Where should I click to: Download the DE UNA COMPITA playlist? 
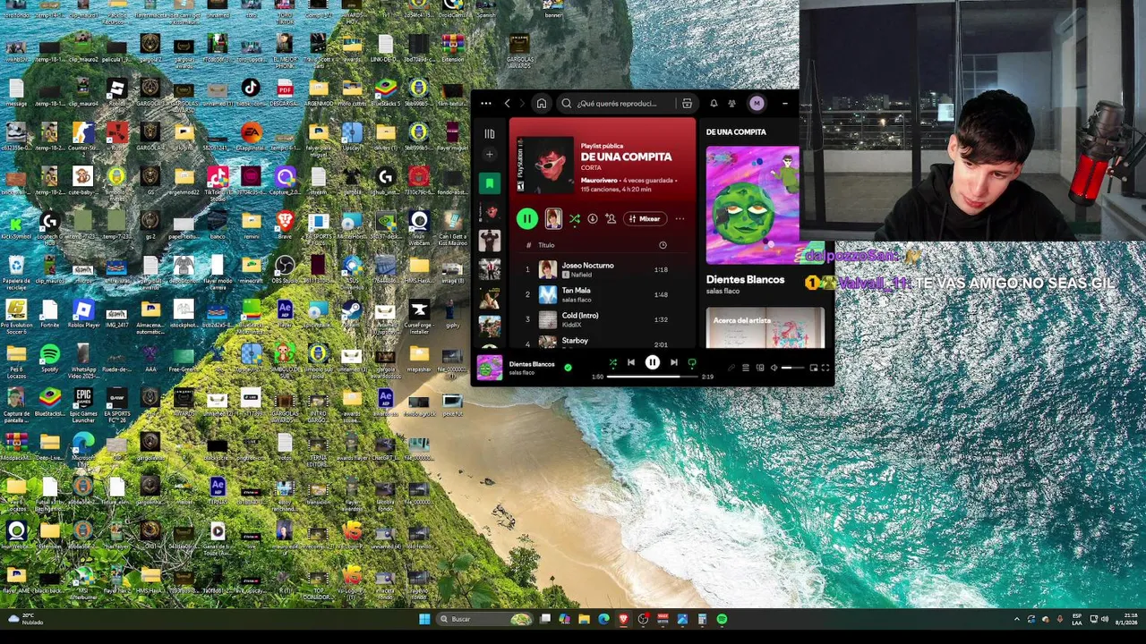(x=592, y=218)
